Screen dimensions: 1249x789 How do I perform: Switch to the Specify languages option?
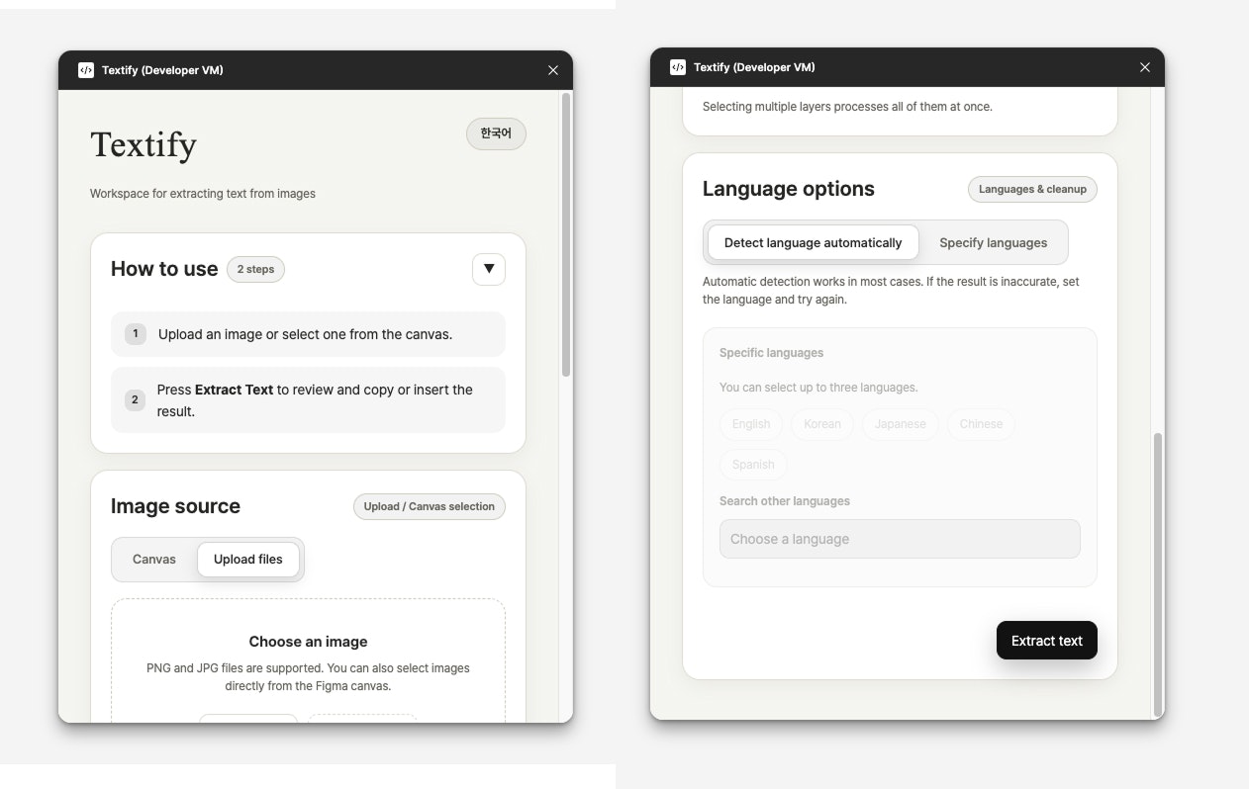(994, 242)
